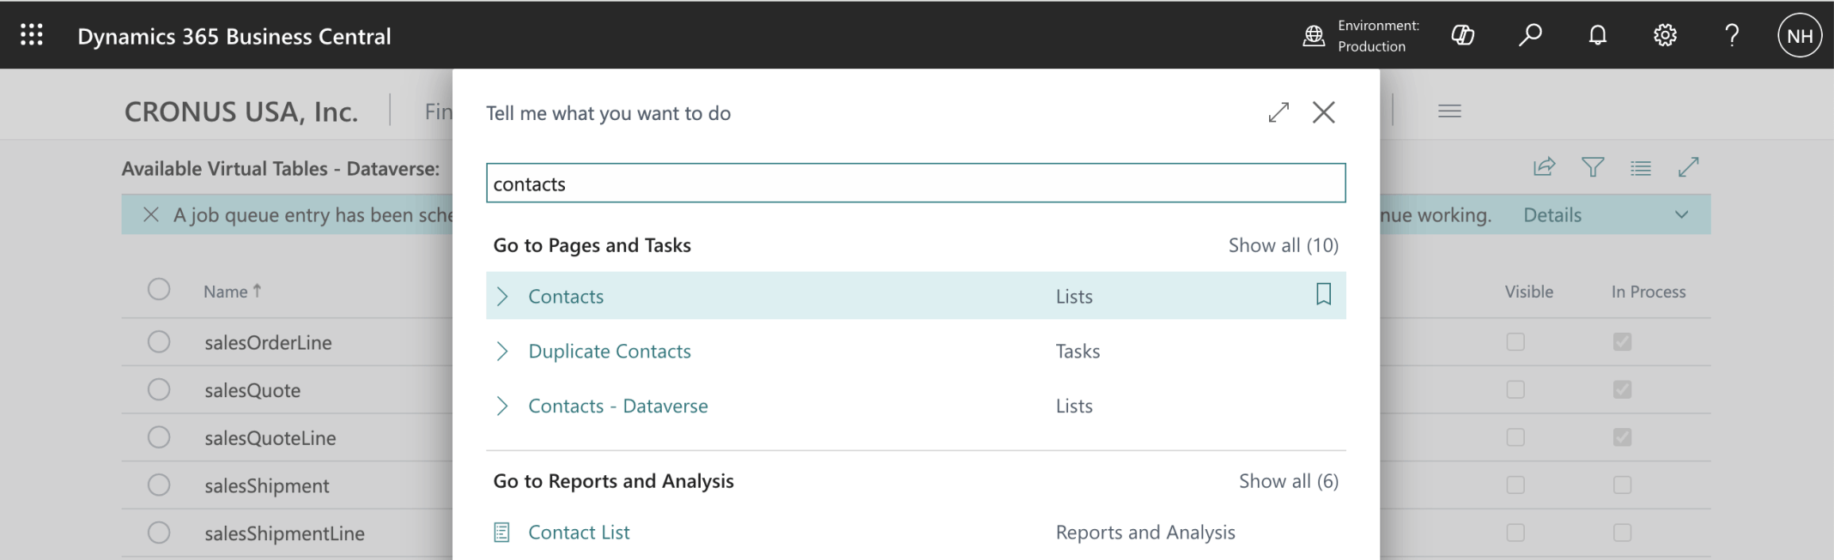The width and height of the screenshot is (1834, 560).
Task: Expand the Contacts result chevron
Action: pos(503,297)
